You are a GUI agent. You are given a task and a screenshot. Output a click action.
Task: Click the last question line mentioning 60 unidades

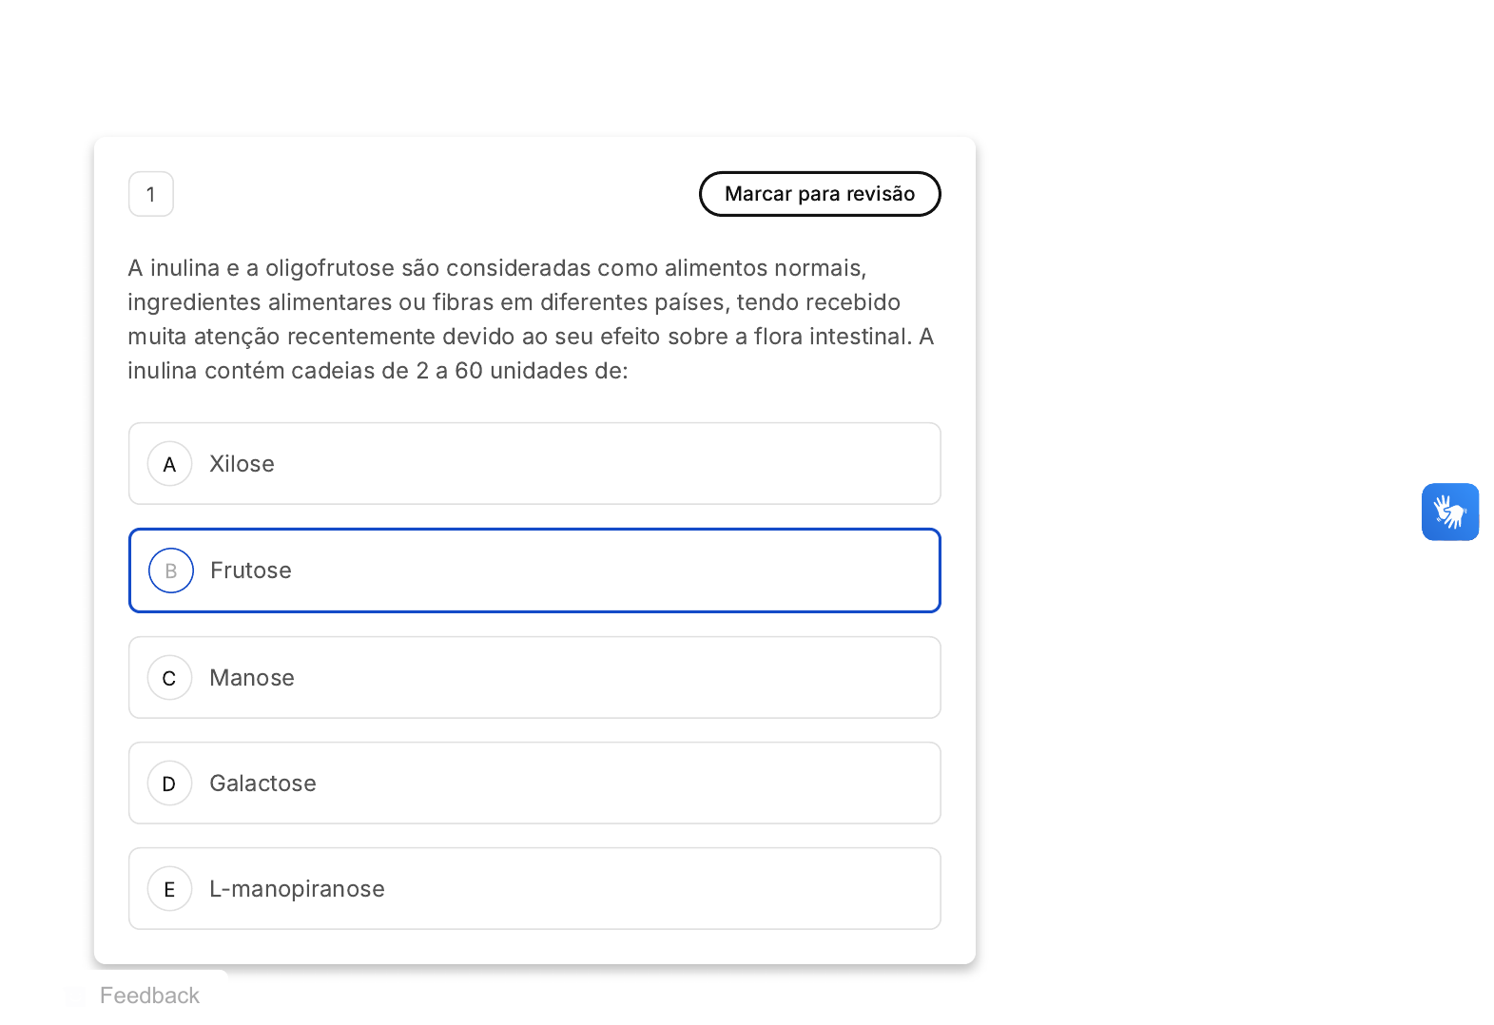(378, 371)
